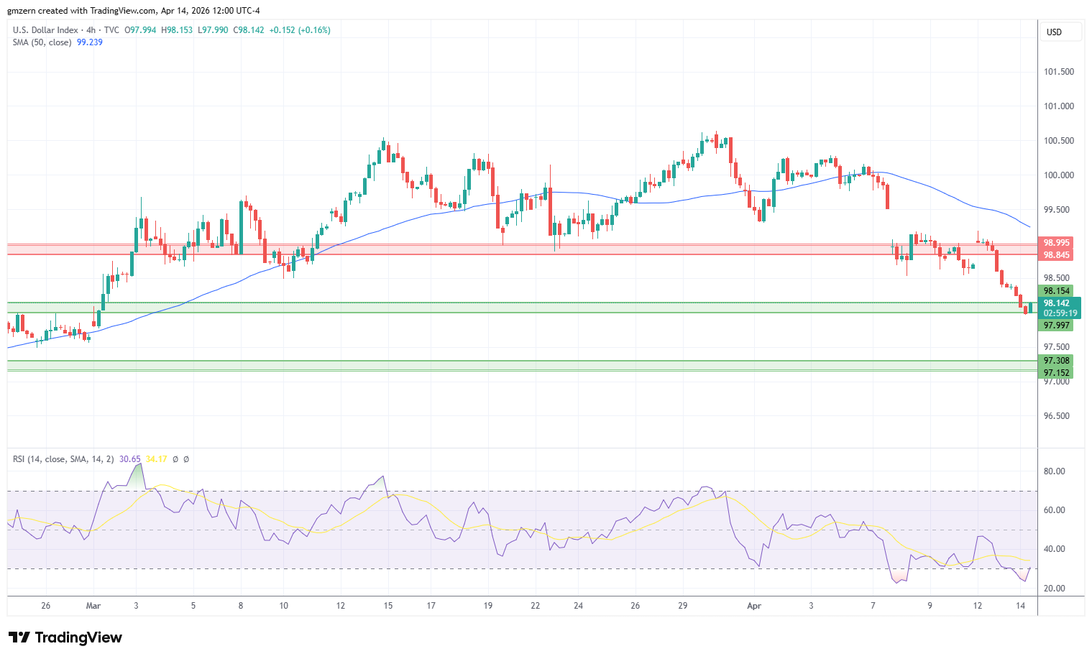Click the RSI axis label 40.00
Screen dimensions: 1092x659
(1054, 549)
